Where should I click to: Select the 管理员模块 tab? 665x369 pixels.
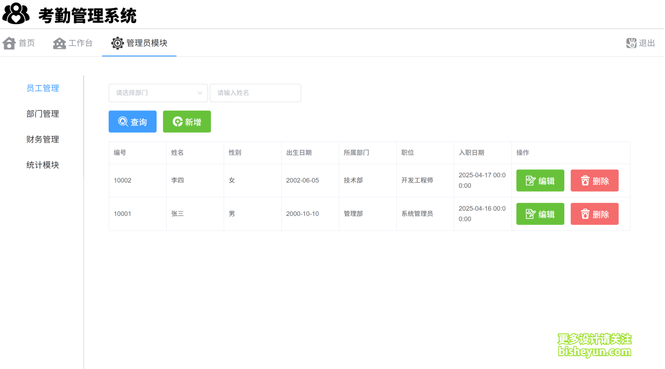click(x=139, y=43)
